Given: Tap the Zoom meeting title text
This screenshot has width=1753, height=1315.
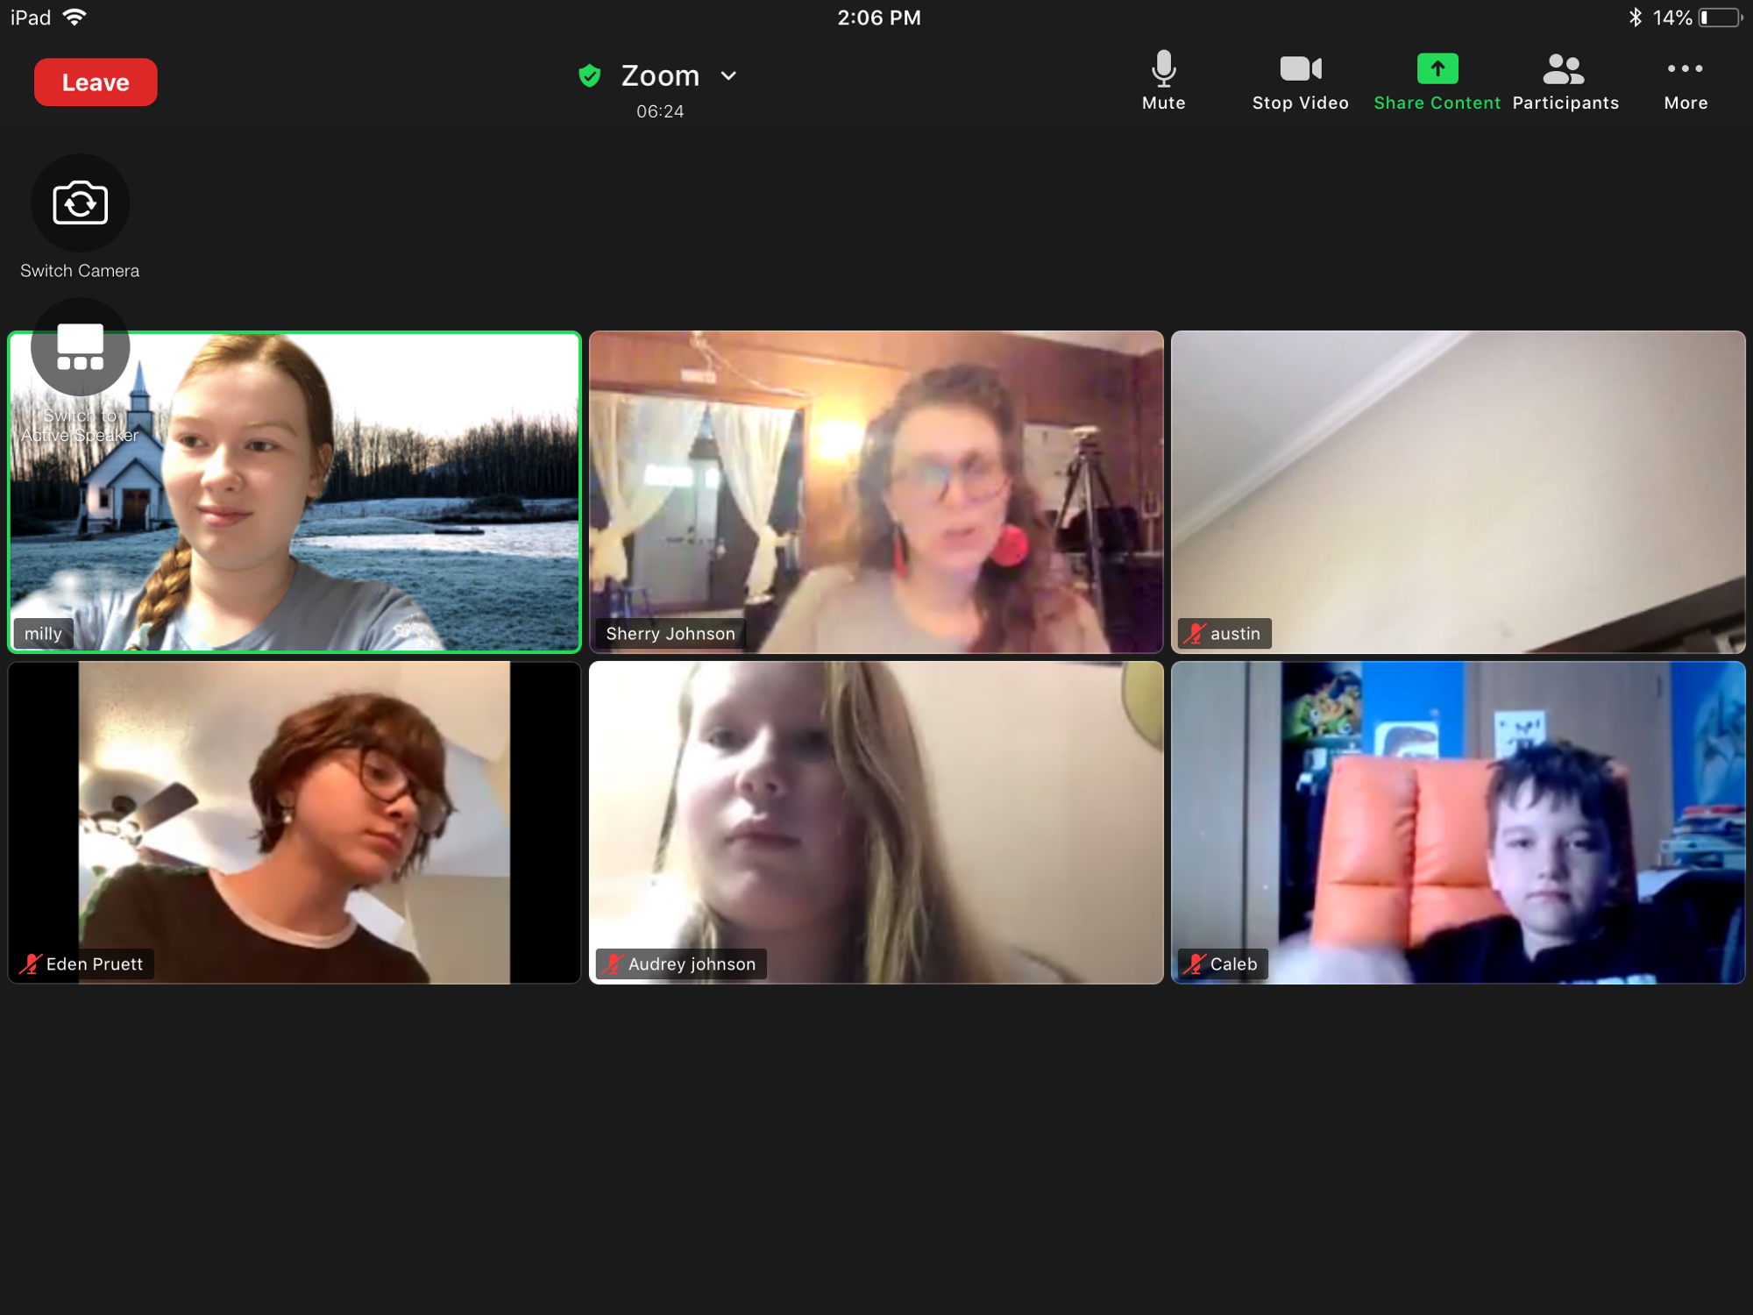Looking at the screenshot, I should [x=660, y=76].
